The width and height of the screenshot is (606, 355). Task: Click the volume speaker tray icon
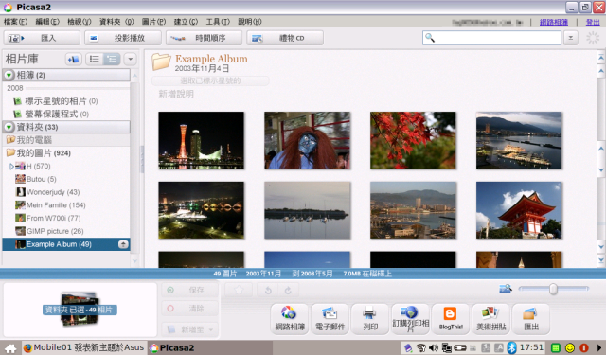[434, 348]
